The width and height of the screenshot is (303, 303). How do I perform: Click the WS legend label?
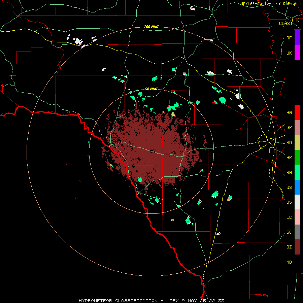pyautogui.click(x=289, y=187)
